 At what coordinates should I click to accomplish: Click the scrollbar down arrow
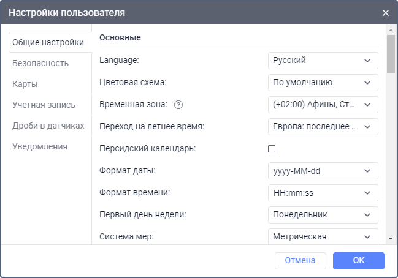391,238
